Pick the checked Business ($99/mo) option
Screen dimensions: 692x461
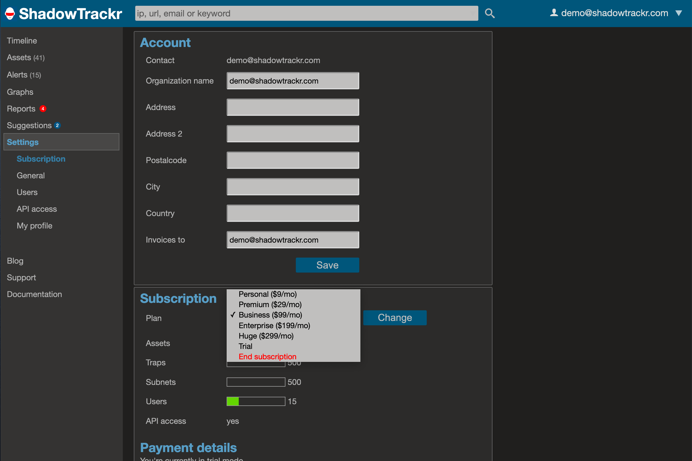click(x=270, y=315)
